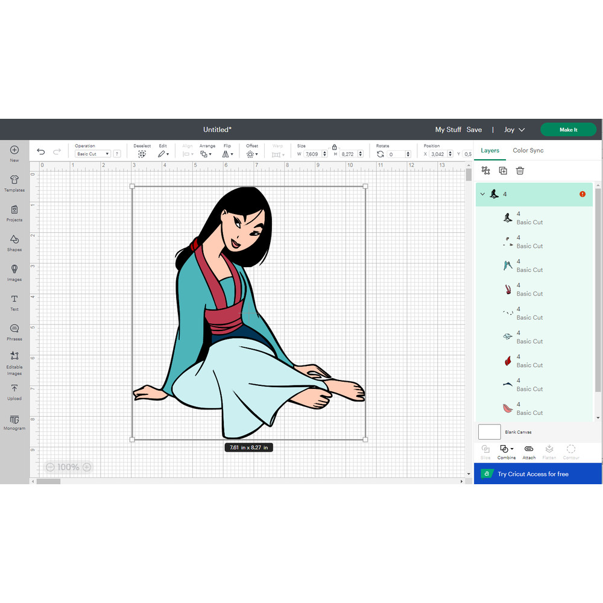Viewport: 603px width, 603px height.
Task: Open the Joy machine dropdown
Action: pos(514,129)
